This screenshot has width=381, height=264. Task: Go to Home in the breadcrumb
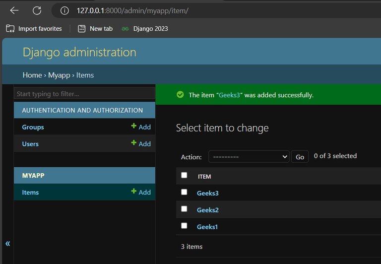pyautogui.click(x=32, y=75)
